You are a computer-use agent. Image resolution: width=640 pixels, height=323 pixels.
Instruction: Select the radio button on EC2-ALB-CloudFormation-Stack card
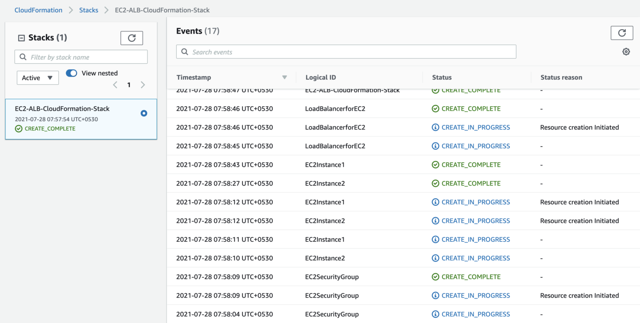(x=143, y=113)
